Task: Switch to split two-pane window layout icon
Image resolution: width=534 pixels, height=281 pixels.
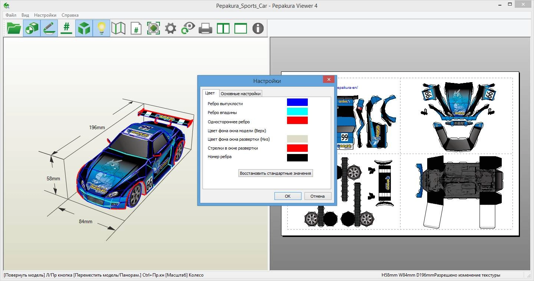Action: (223, 28)
